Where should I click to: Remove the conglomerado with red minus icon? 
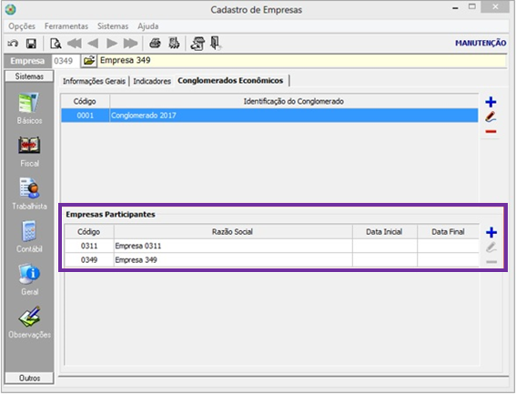click(x=491, y=132)
